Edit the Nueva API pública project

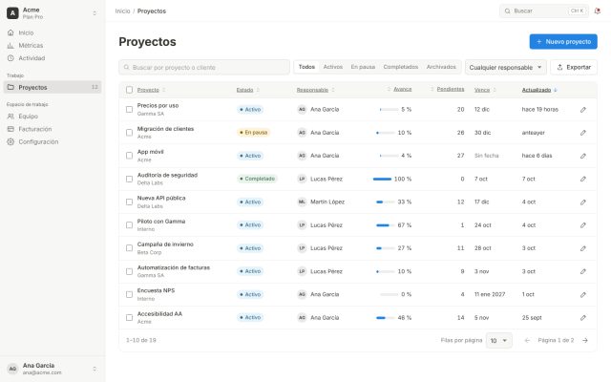(583, 202)
